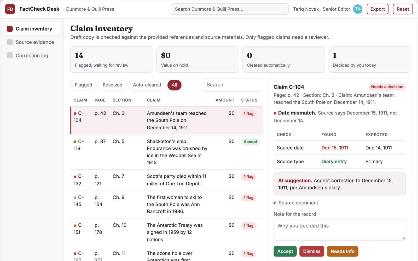This screenshot has height=261, width=418.
Task: Click the AI suggestion box
Action: click(340, 184)
